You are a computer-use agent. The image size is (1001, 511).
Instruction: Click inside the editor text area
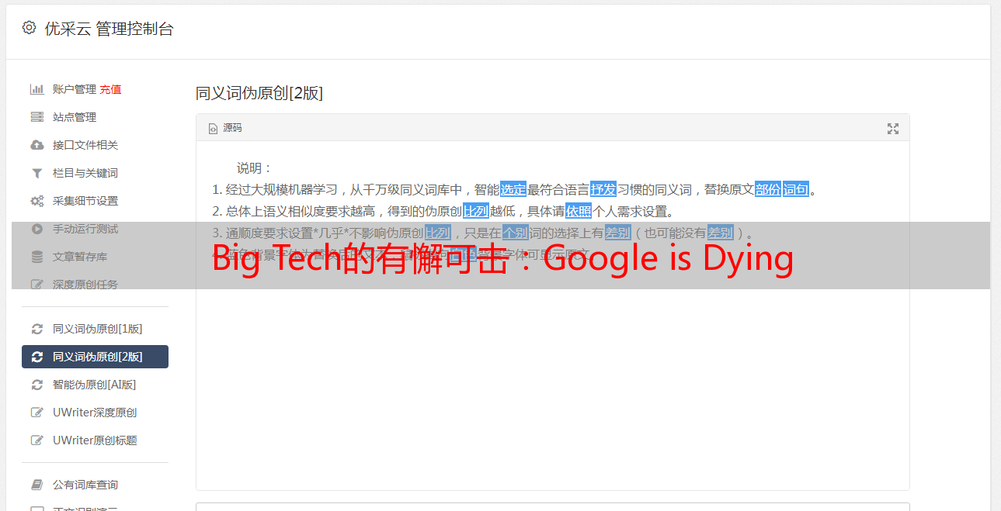pos(552,315)
